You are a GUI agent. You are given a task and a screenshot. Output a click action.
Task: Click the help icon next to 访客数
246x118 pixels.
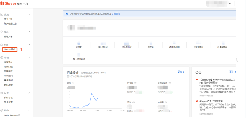[135, 83]
